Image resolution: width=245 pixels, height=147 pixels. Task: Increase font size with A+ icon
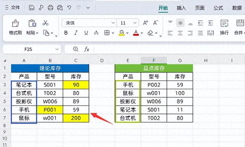(x=145, y=23)
